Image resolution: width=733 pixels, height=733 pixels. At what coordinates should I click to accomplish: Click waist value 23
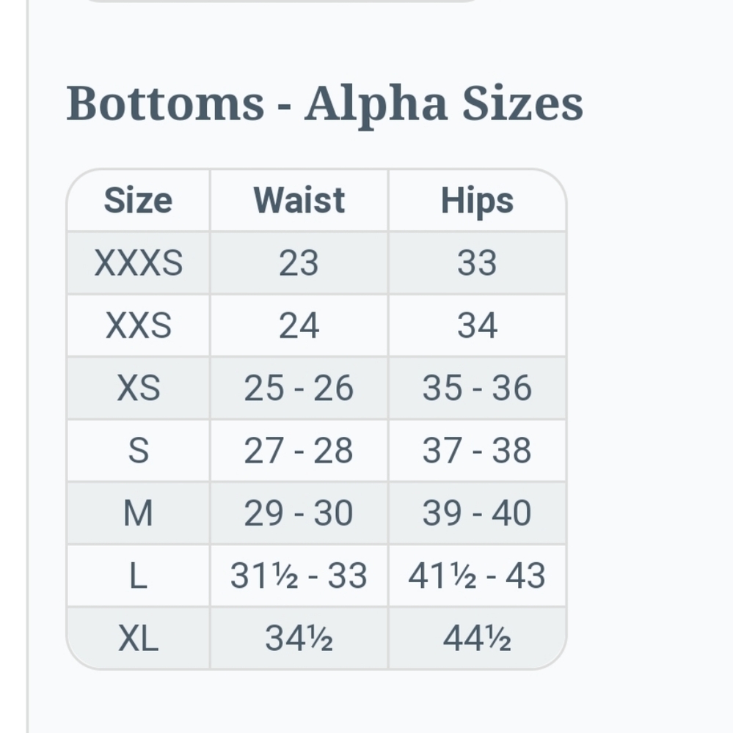coord(299,262)
